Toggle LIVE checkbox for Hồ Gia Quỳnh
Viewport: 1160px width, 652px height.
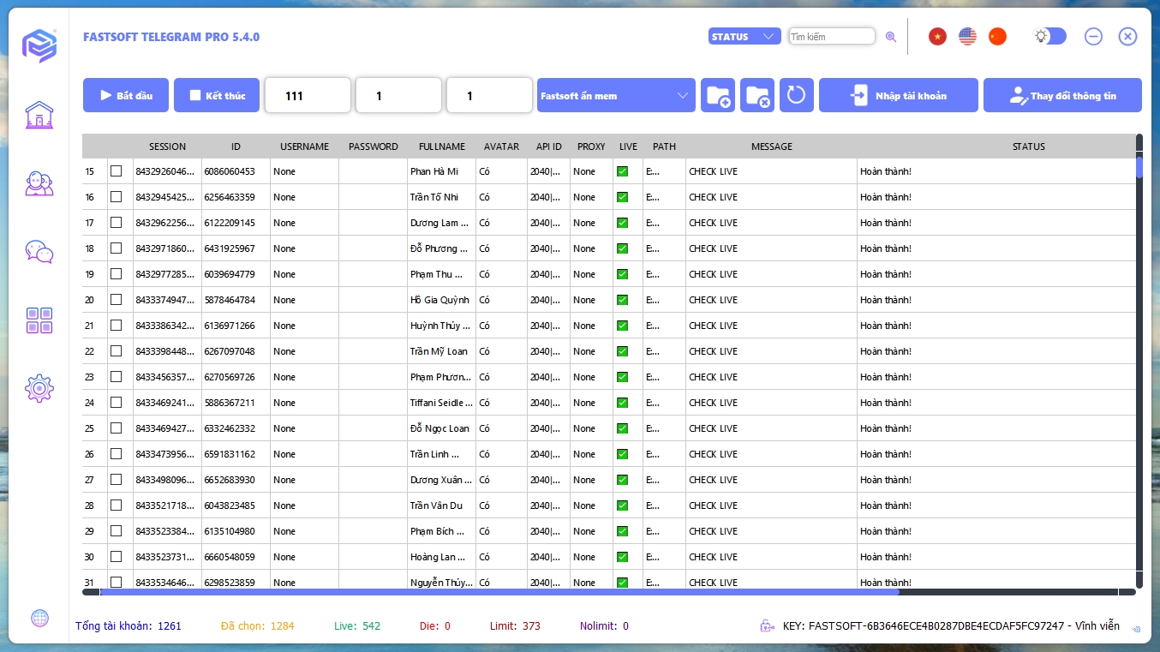tap(622, 300)
